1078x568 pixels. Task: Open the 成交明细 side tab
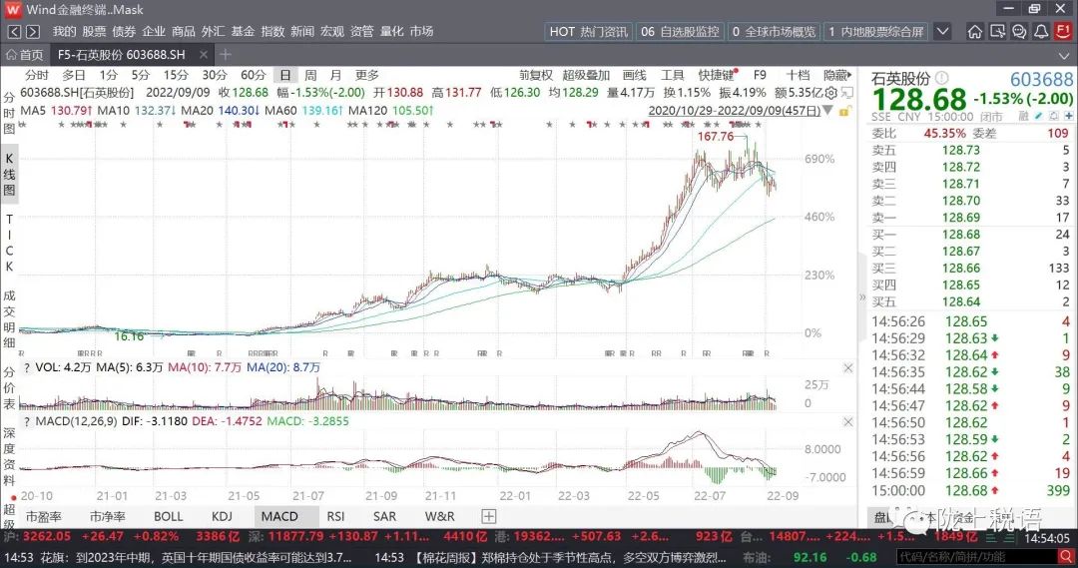(9, 319)
